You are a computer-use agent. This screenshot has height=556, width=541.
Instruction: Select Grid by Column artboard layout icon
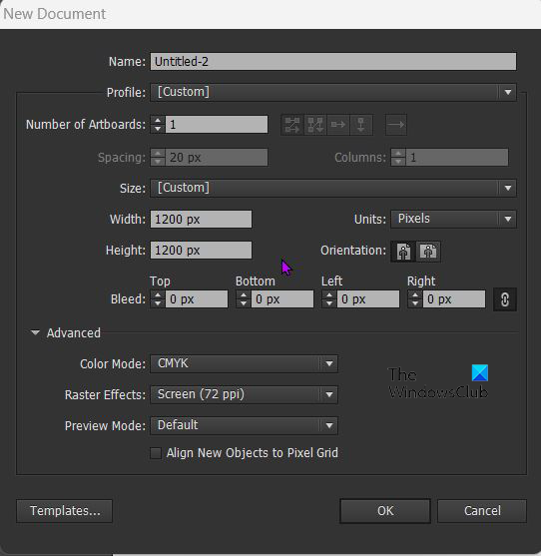(x=315, y=125)
